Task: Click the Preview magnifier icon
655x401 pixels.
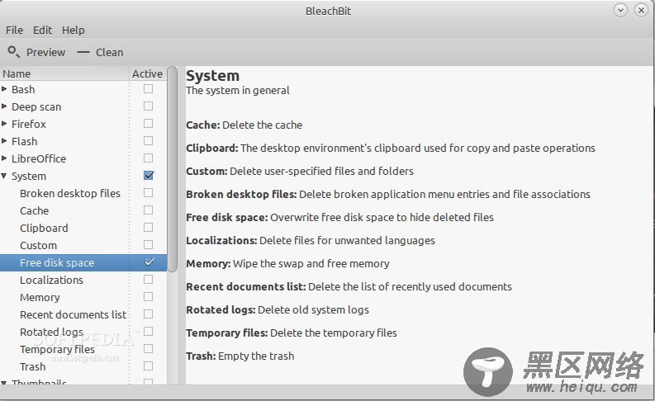Action: tap(13, 52)
